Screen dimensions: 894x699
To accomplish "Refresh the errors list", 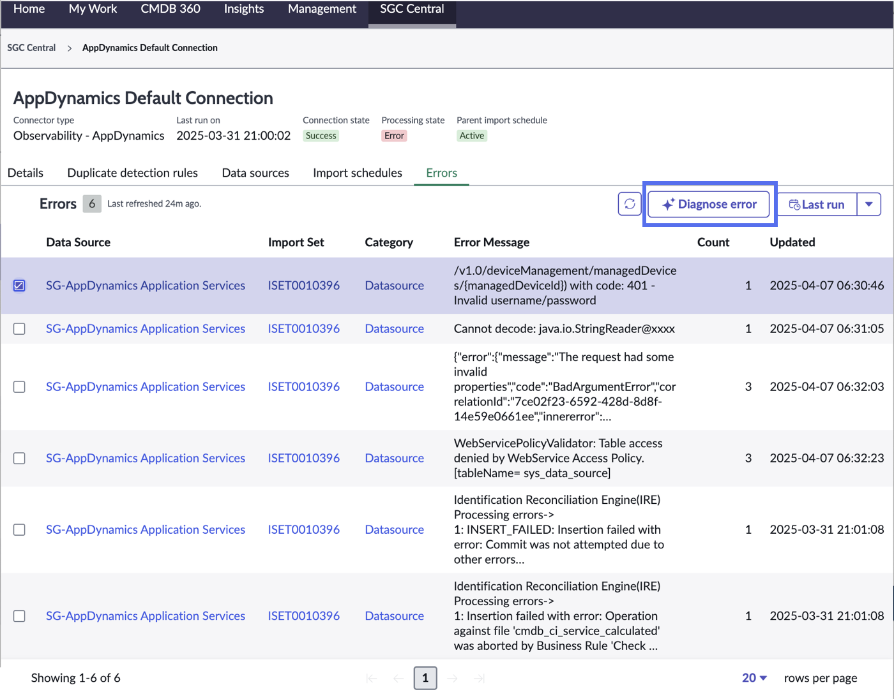I will tap(630, 204).
